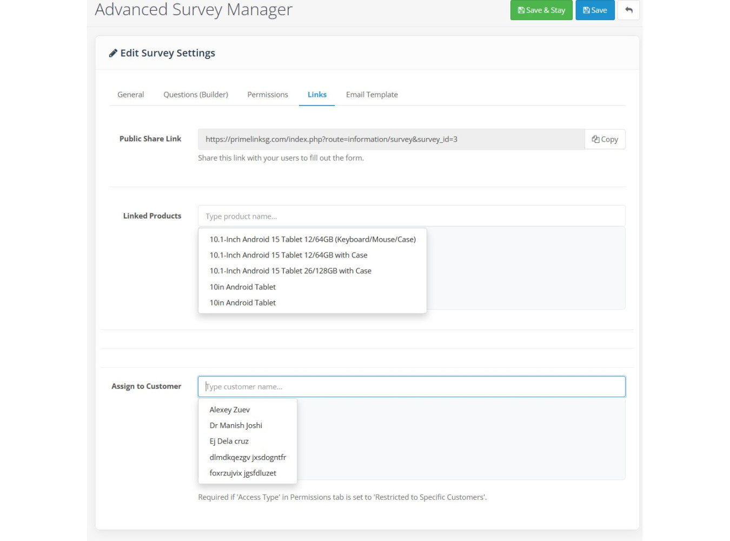Pick Ej Dela cruz from list
730x541 pixels.
(229, 441)
